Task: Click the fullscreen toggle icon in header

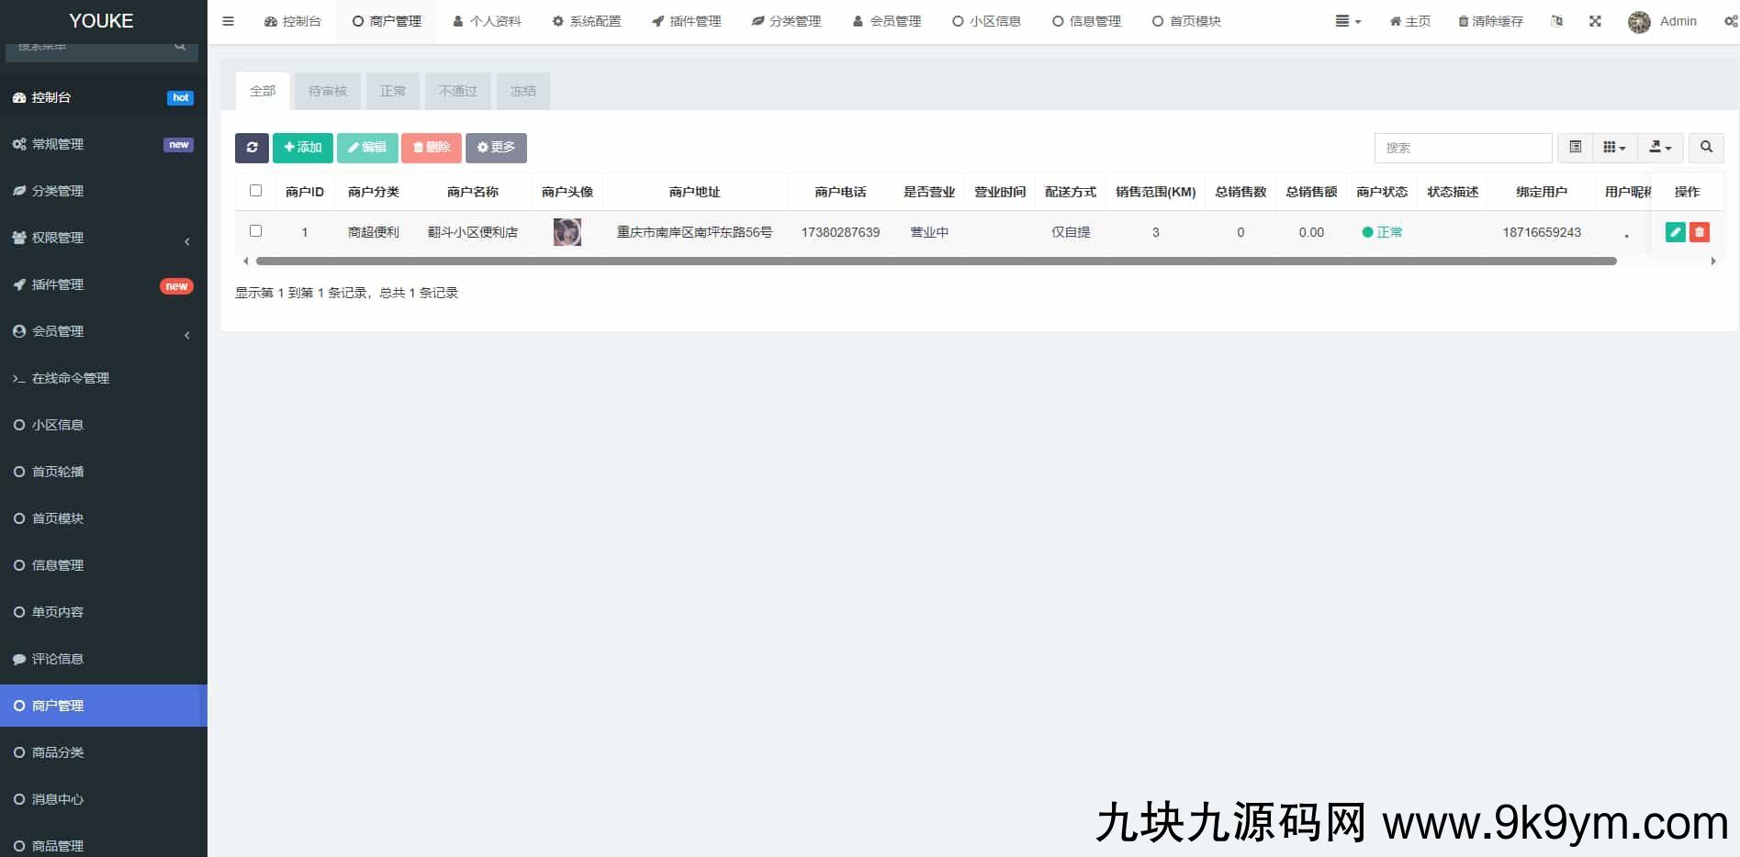Action: point(1595,21)
